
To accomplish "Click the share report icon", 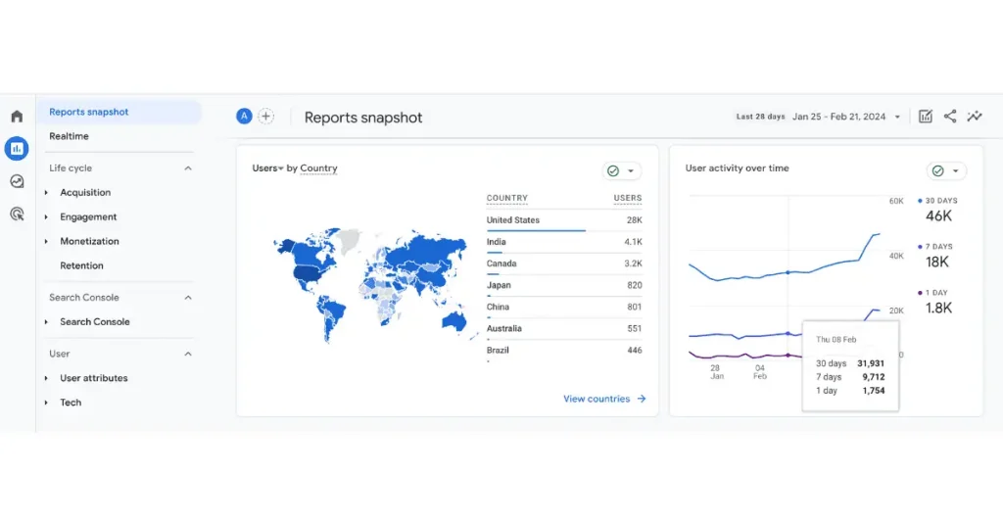I will [x=950, y=117].
